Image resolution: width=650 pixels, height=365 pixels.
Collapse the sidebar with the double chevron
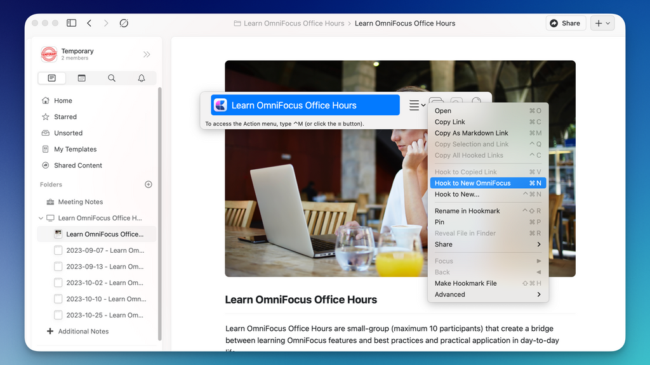(x=147, y=54)
